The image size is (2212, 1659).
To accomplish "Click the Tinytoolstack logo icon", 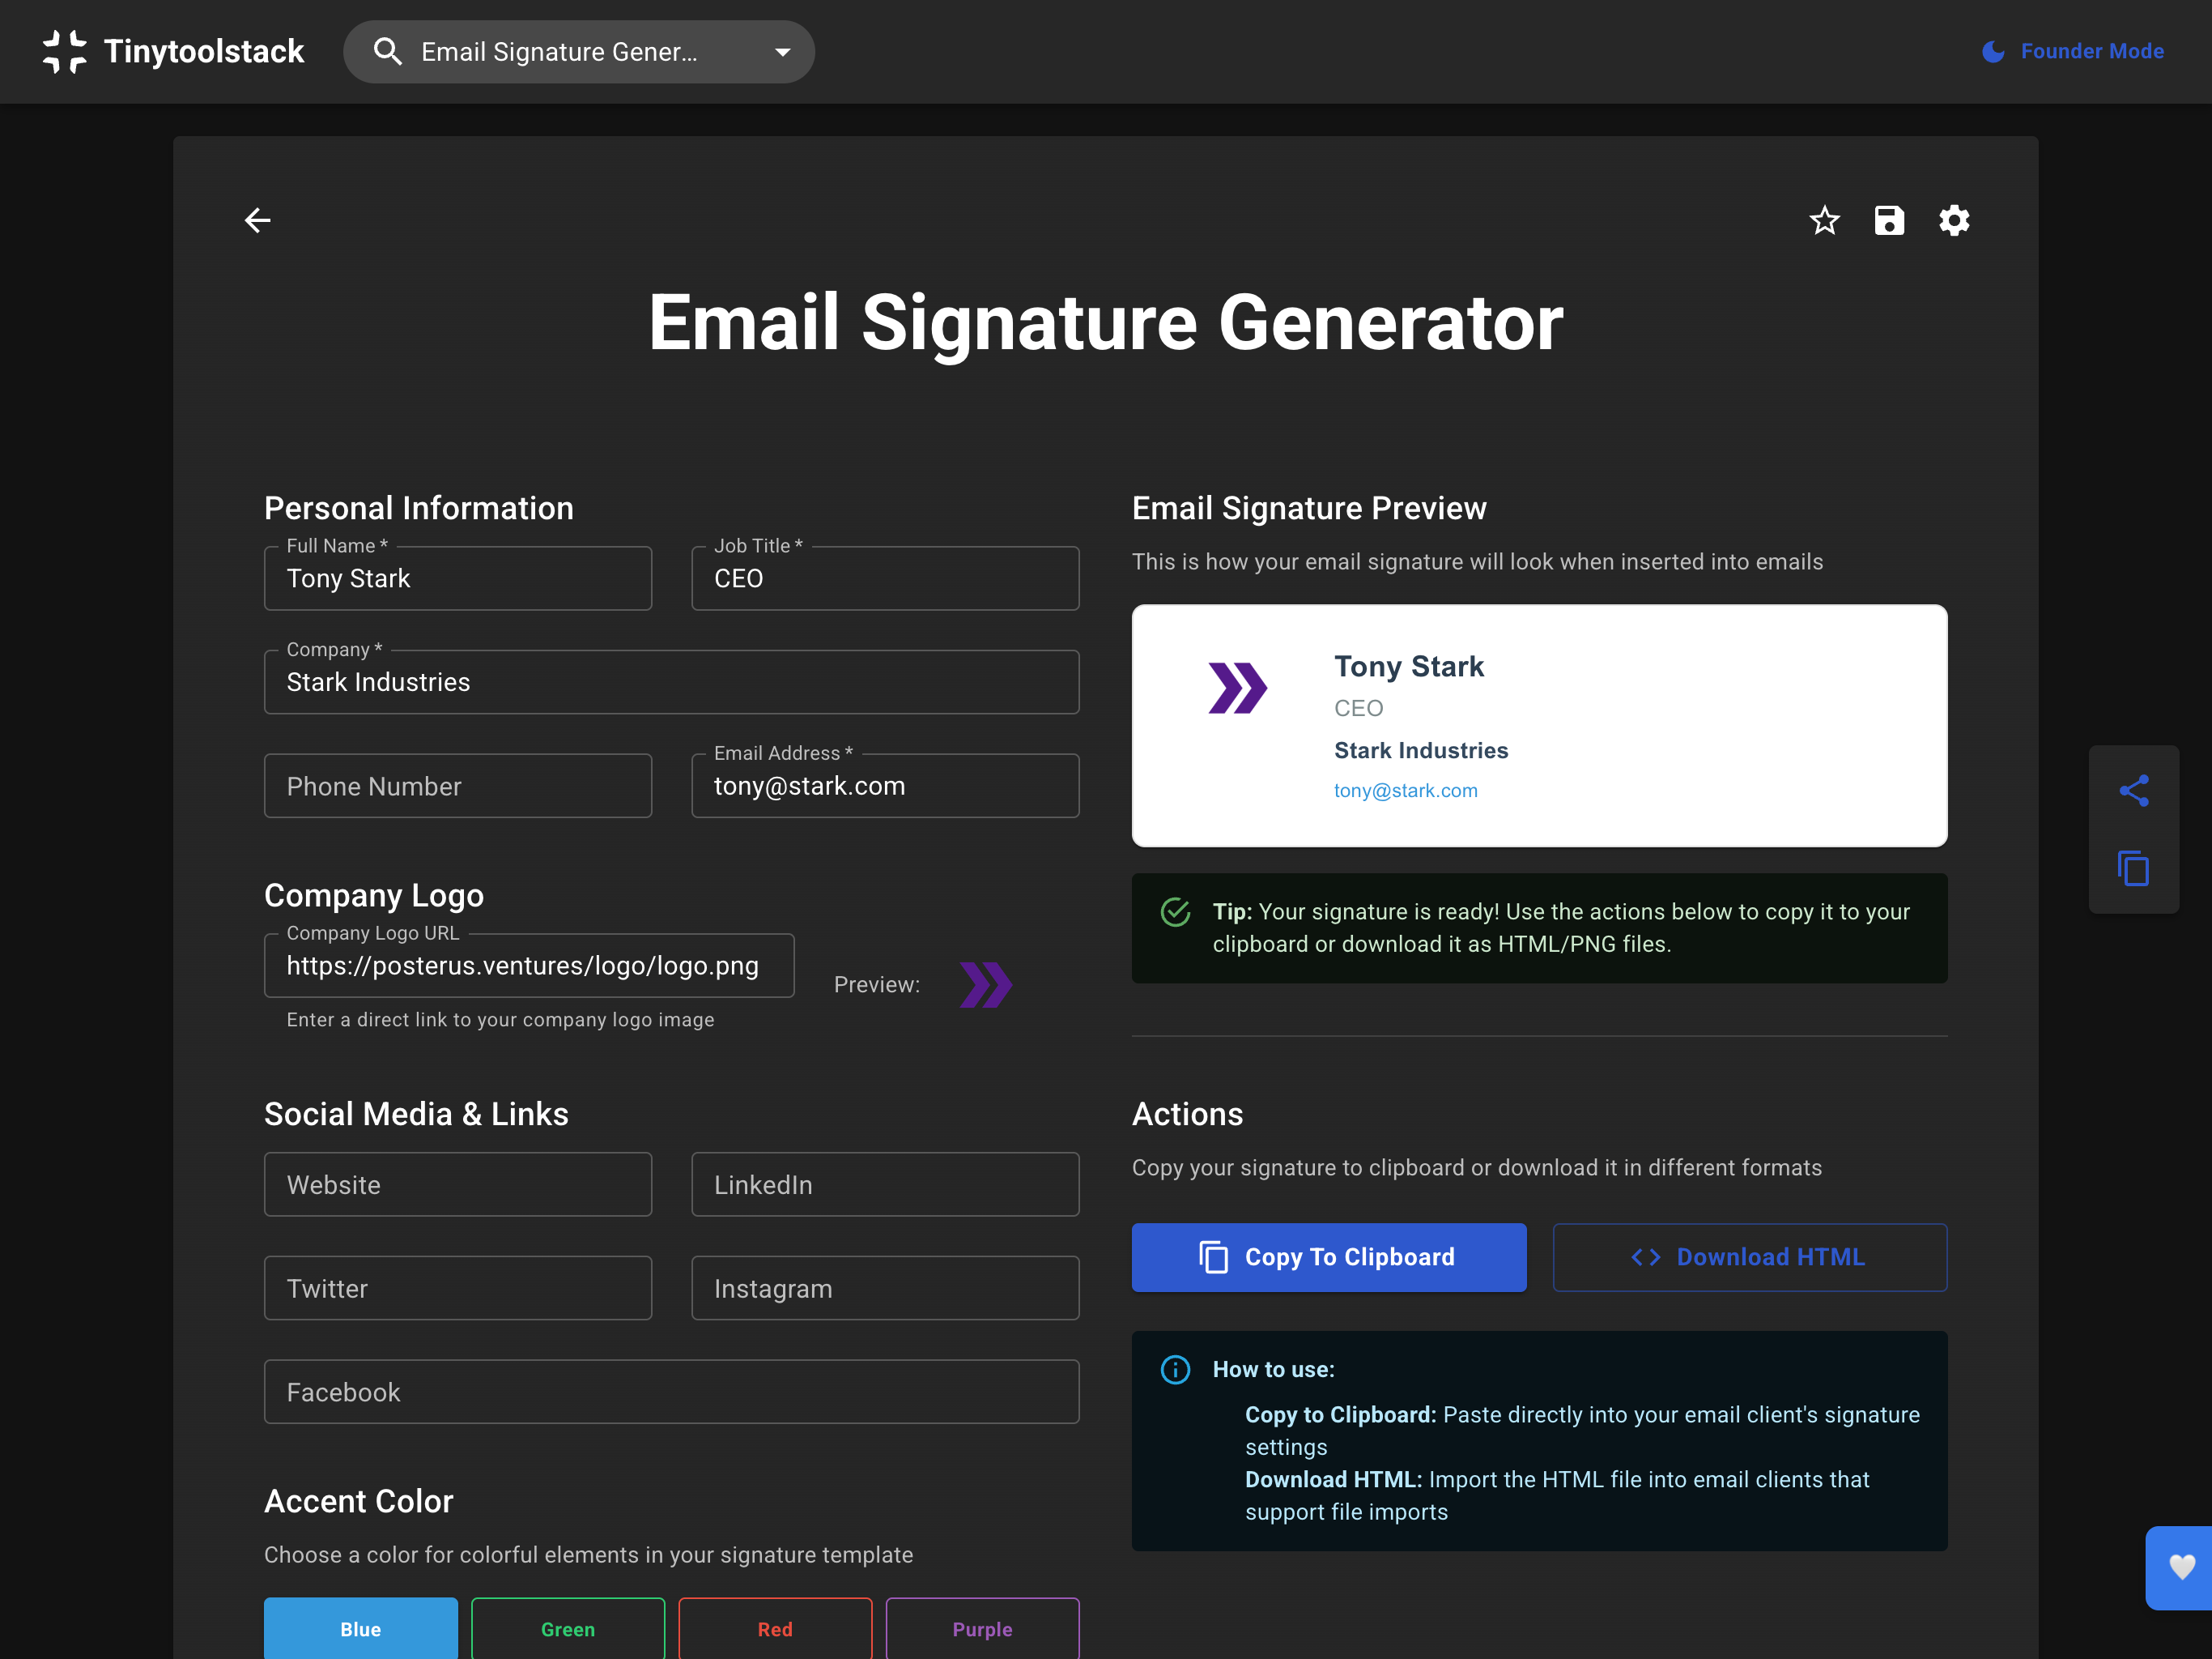I will pos(65,51).
